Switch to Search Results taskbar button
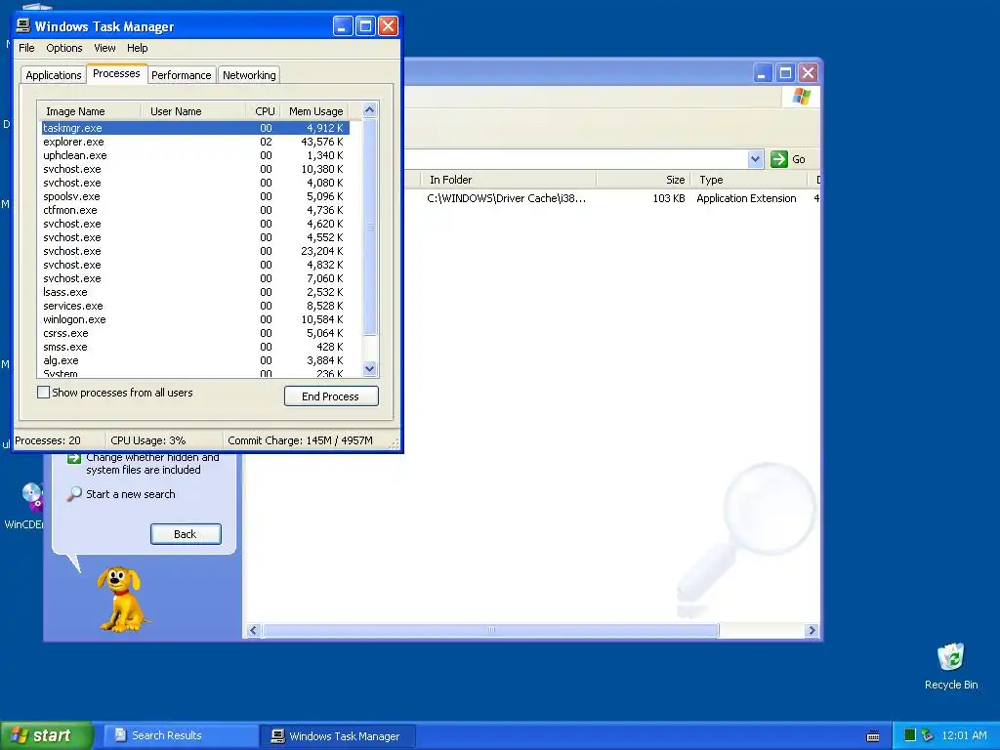This screenshot has height=750, width=1000. click(x=181, y=736)
